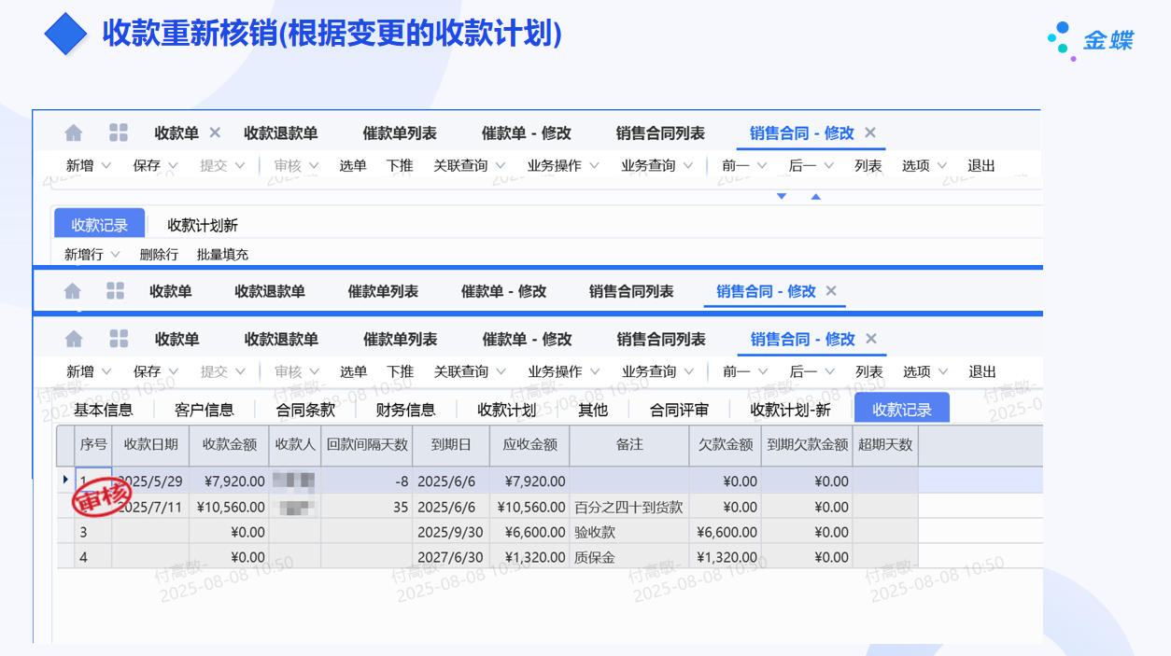Click the red 审核 approval stamp
The width and height of the screenshot is (1171, 656).
coord(102,498)
